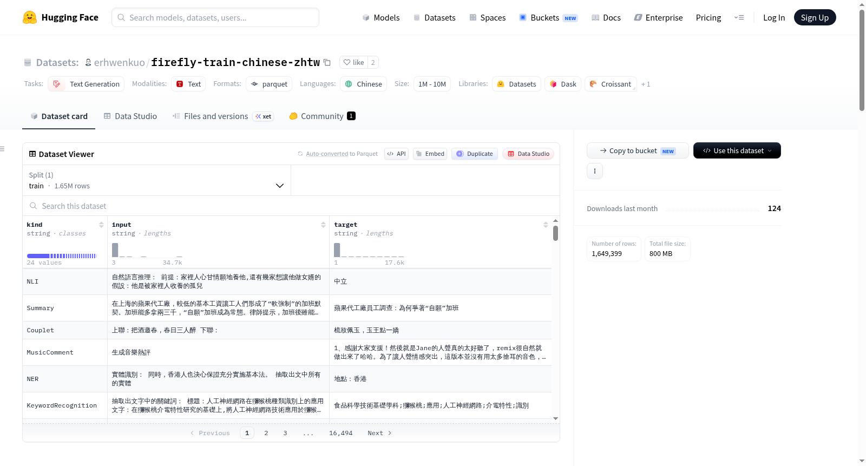The width and height of the screenshot is (866, 466).
Task: Click the Dask library tag
Action: pos(563,84)
